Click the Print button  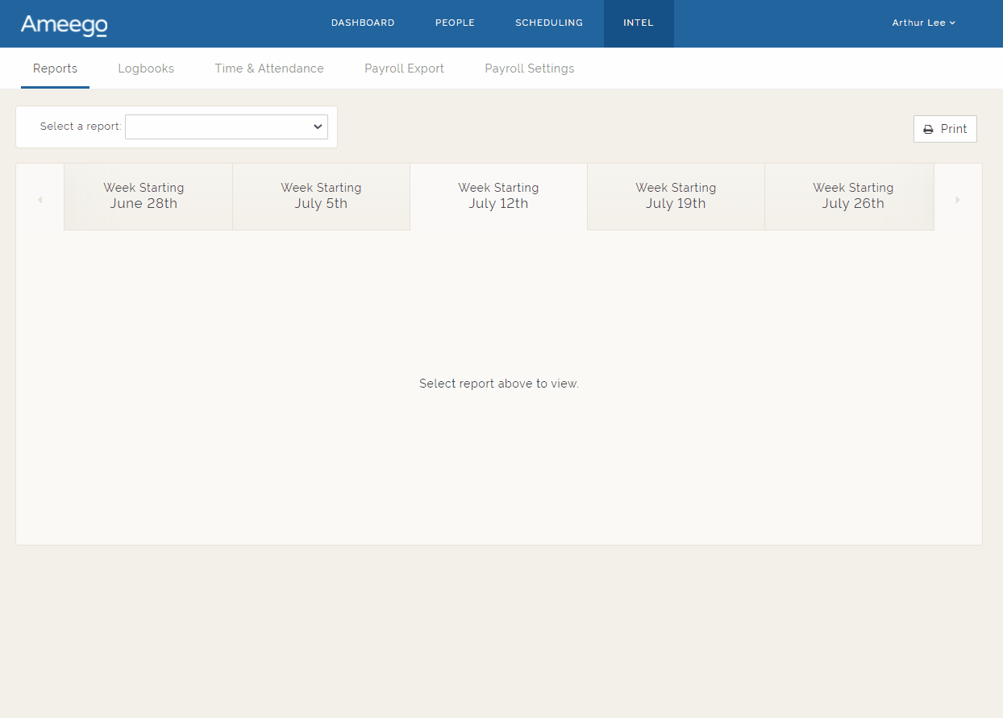(945, 128)
